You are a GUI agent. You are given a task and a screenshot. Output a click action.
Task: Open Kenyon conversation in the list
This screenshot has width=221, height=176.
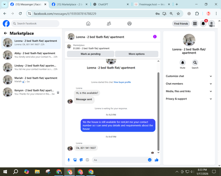coord(31,92)
